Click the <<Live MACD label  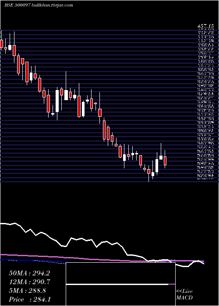click(184, 295)
